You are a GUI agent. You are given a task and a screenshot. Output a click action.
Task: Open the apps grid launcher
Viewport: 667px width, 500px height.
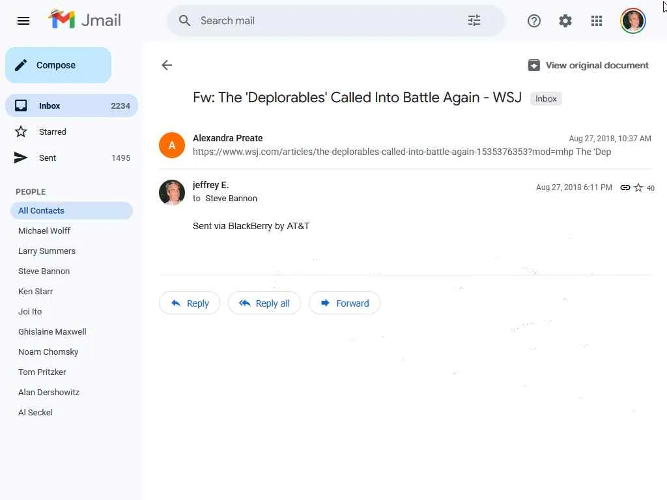(x=597, y=21)
